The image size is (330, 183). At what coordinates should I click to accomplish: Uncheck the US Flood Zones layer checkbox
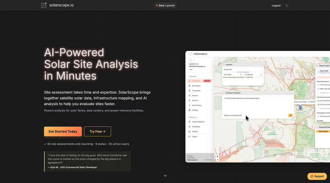318,105
